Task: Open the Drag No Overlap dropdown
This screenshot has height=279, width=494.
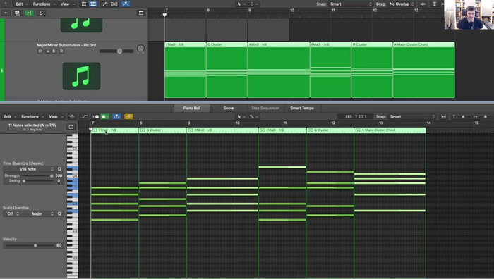Action: 401,4
